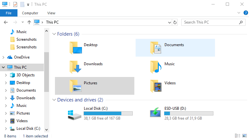Click the New folder quick access icon

click(x=22, y=4)
